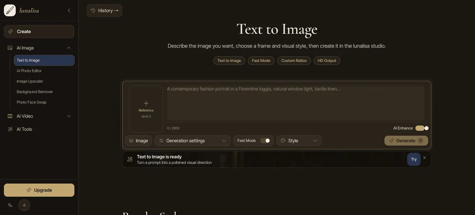Click the Text to Image pill tag
This screenshot has height=215, width=475.
(x=229, y=61)
